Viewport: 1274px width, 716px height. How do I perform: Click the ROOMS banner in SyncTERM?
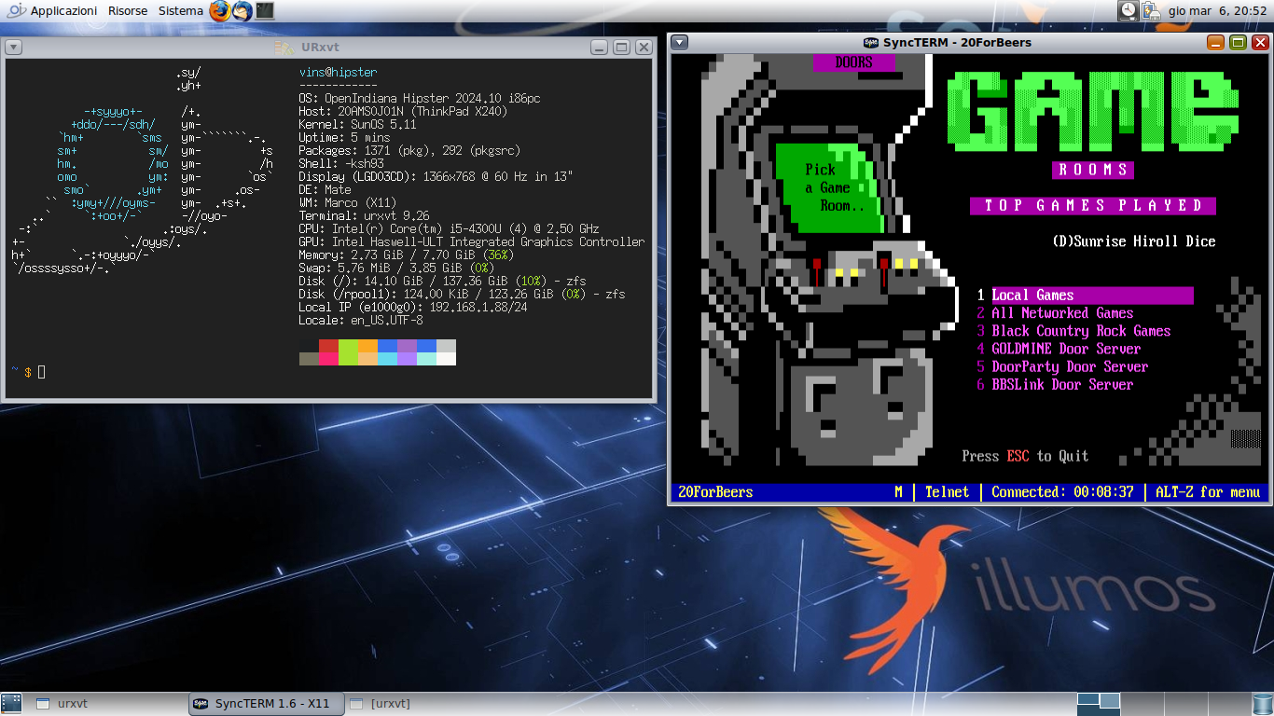[x=1092, y=170]
